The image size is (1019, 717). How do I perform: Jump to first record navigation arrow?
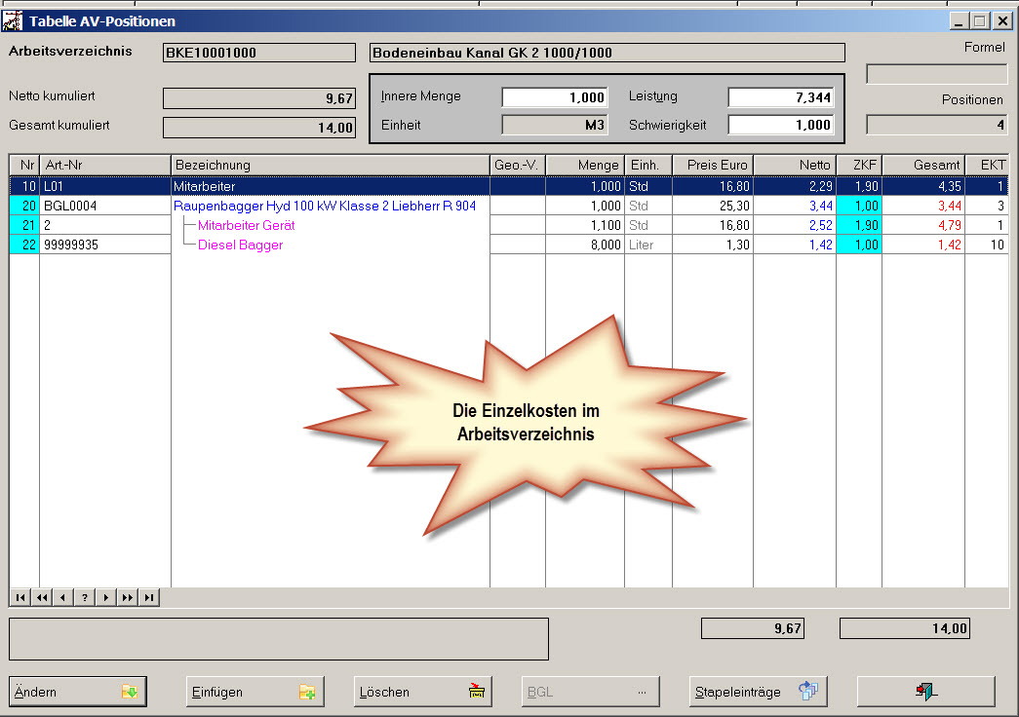[20, 597]
